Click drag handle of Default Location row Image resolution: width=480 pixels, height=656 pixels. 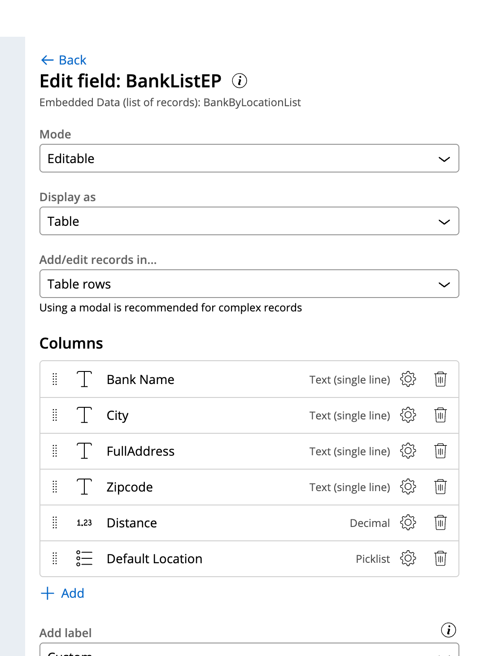click(55, 558)
